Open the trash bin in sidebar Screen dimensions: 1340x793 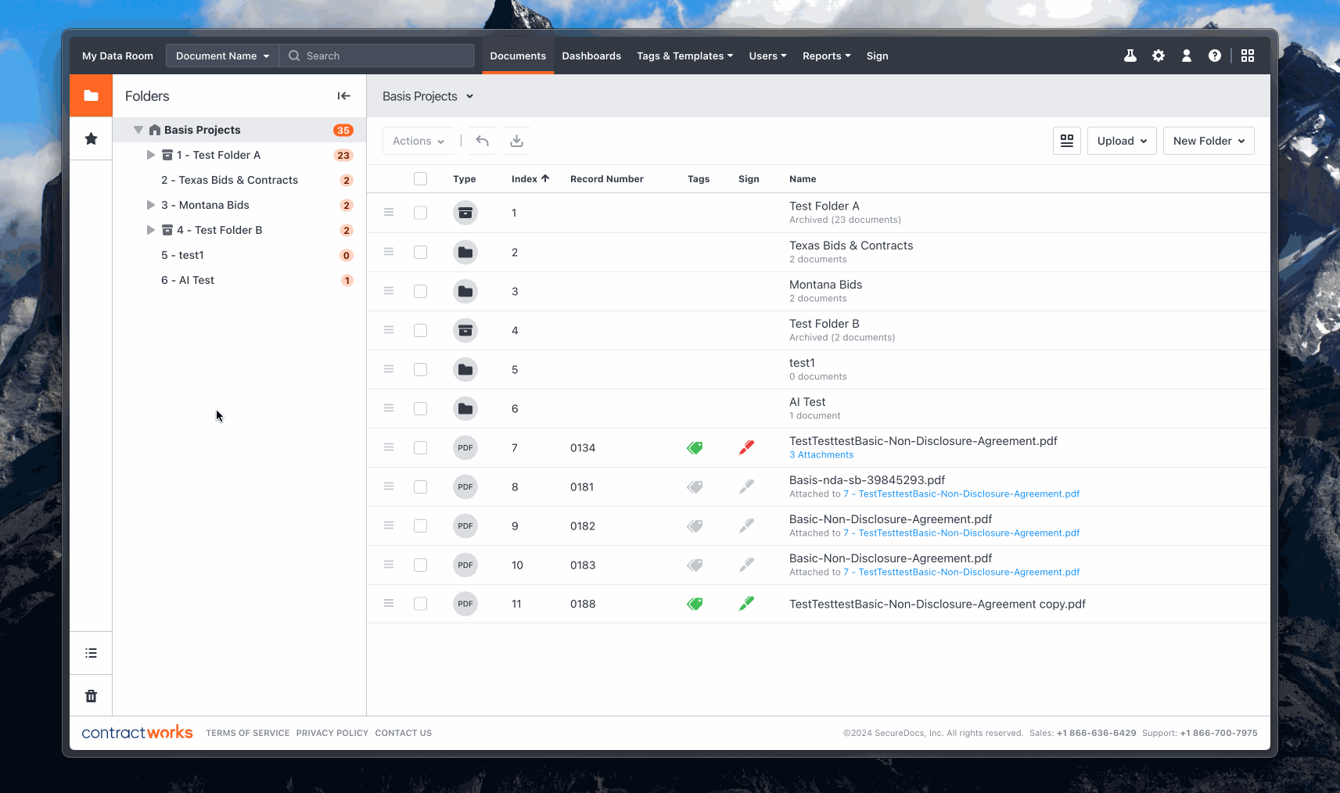point(91,695)
